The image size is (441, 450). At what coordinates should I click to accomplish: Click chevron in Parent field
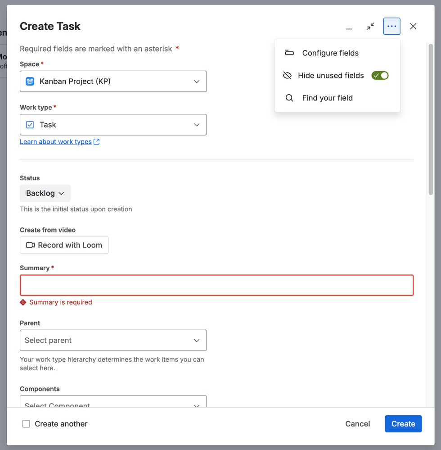point(196,341)
